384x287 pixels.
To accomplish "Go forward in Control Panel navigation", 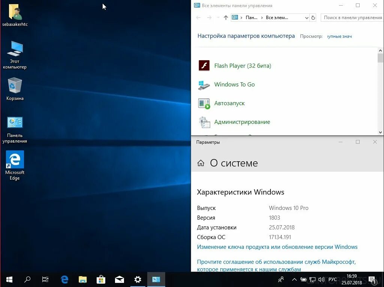I will pos(209,18).
